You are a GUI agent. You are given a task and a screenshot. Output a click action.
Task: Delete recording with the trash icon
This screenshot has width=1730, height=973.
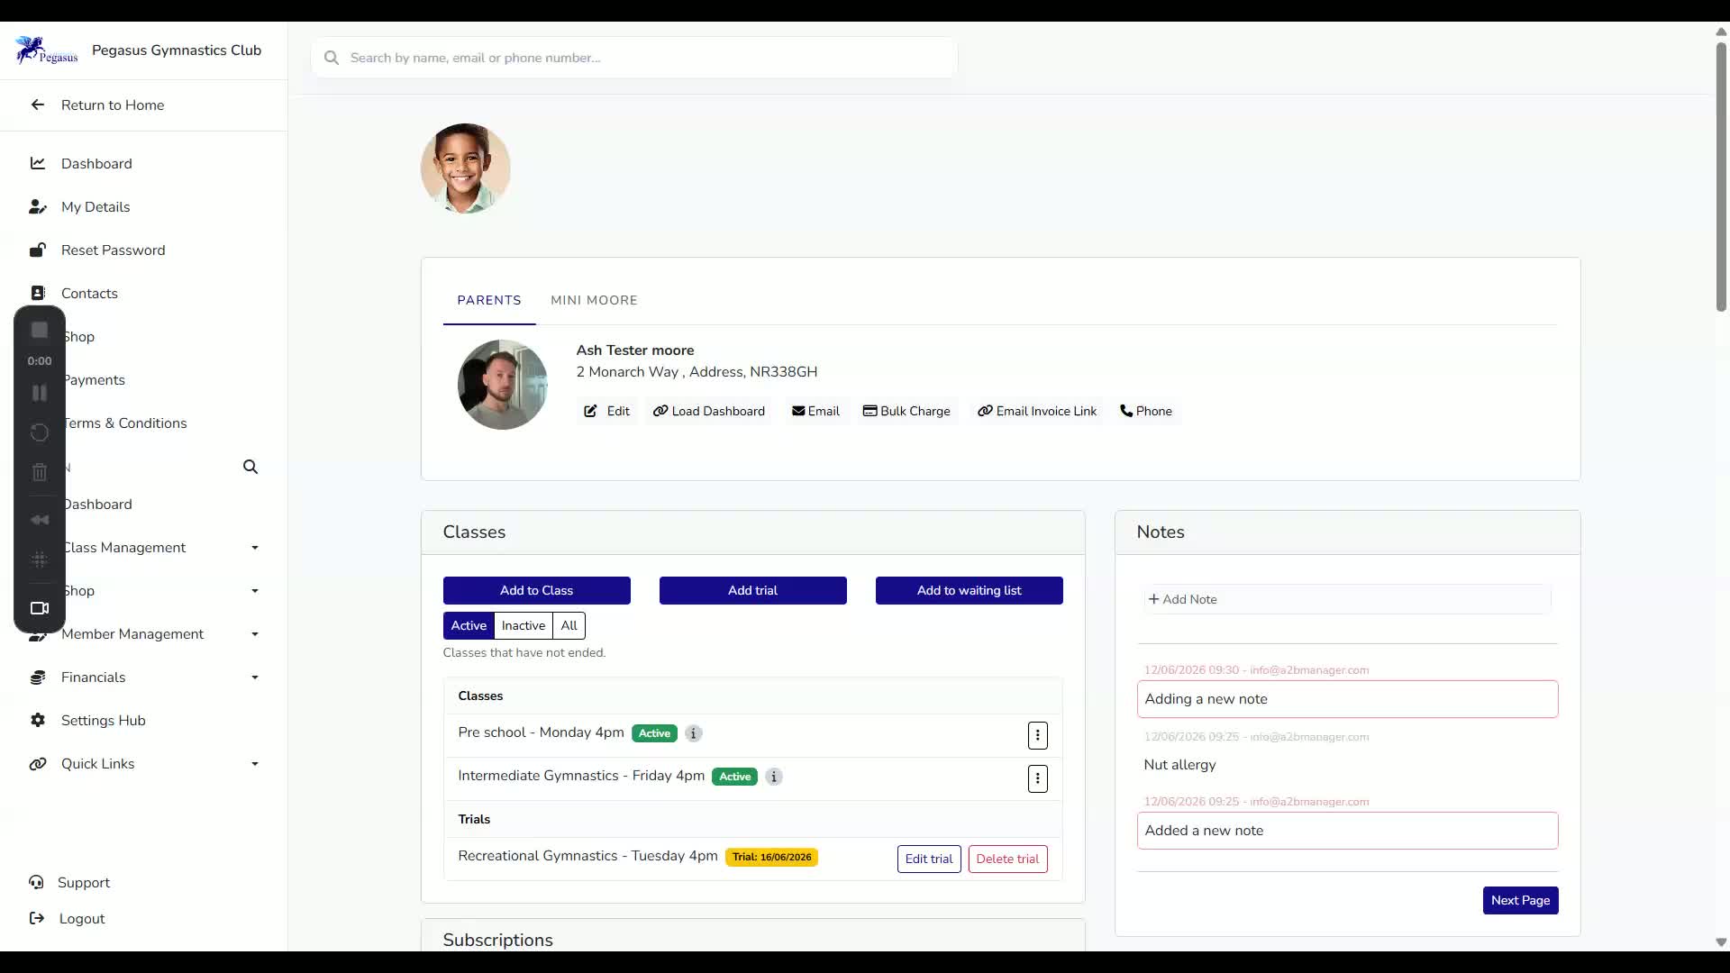pos(40,472)
